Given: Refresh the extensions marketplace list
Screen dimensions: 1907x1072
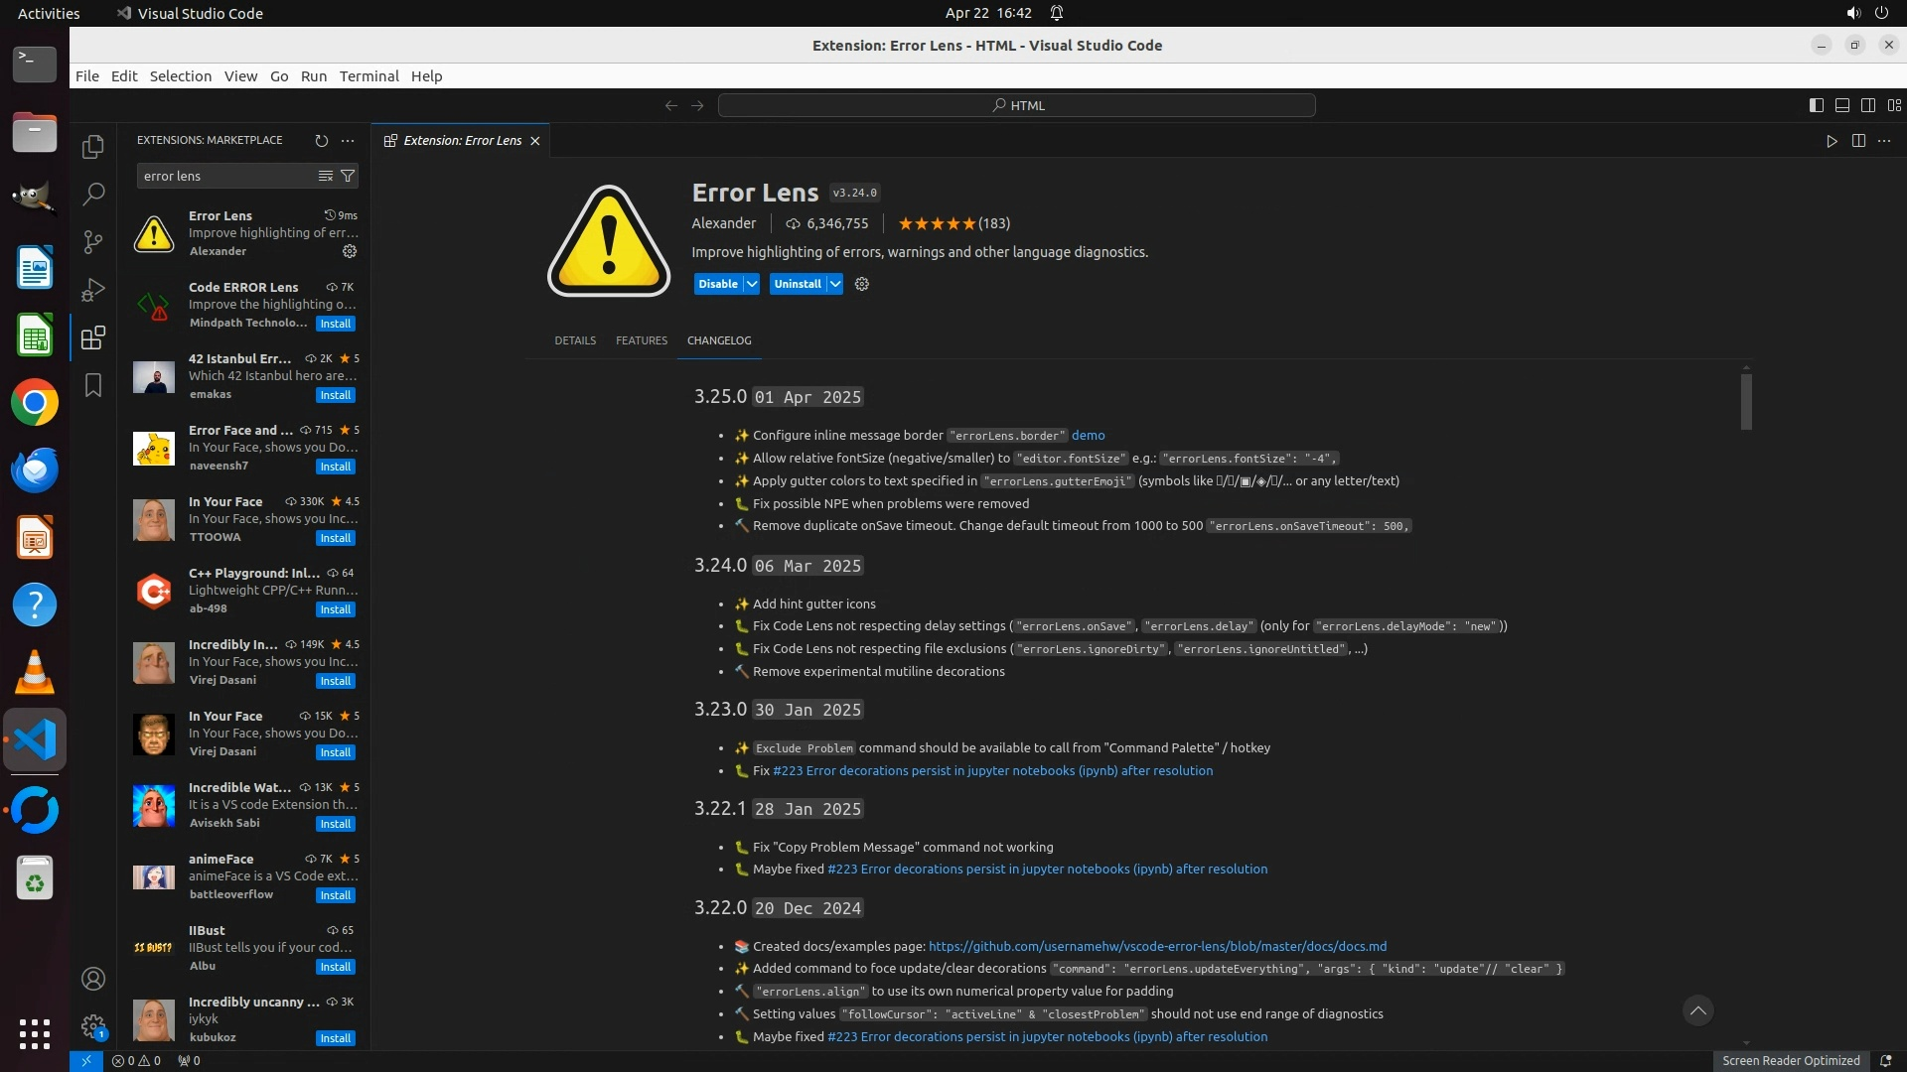Looking at the screenshot, I should tap(321, 141).
